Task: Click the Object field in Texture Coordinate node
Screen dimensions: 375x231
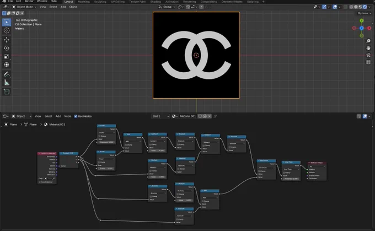Action: pos(49,179)
